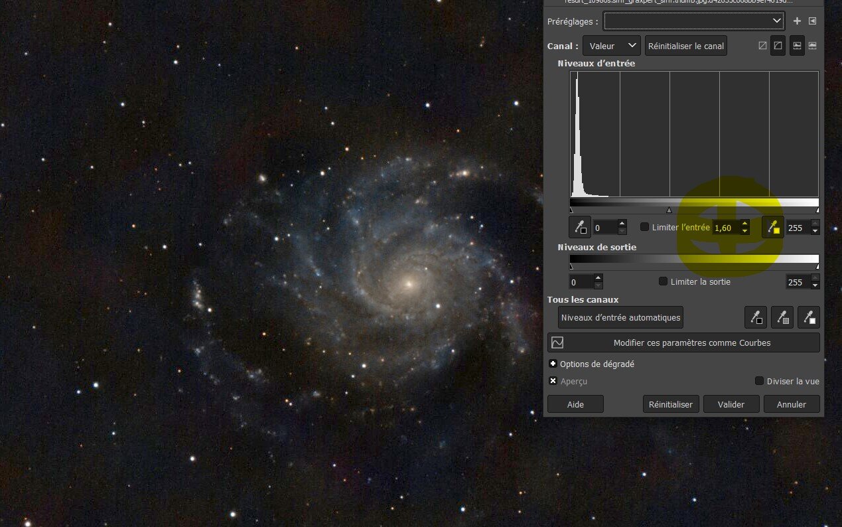Image resolution: width=842 pixels, height=527 pixels.
Task: Pick white point for all channels
Action: (809, 317)
